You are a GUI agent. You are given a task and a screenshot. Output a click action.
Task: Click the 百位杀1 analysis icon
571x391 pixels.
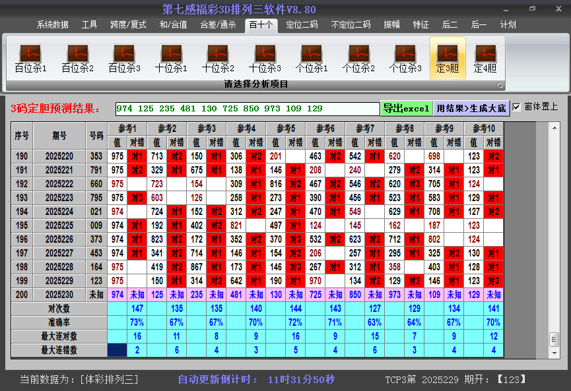30,58
